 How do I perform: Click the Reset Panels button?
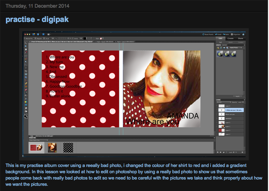208,34
